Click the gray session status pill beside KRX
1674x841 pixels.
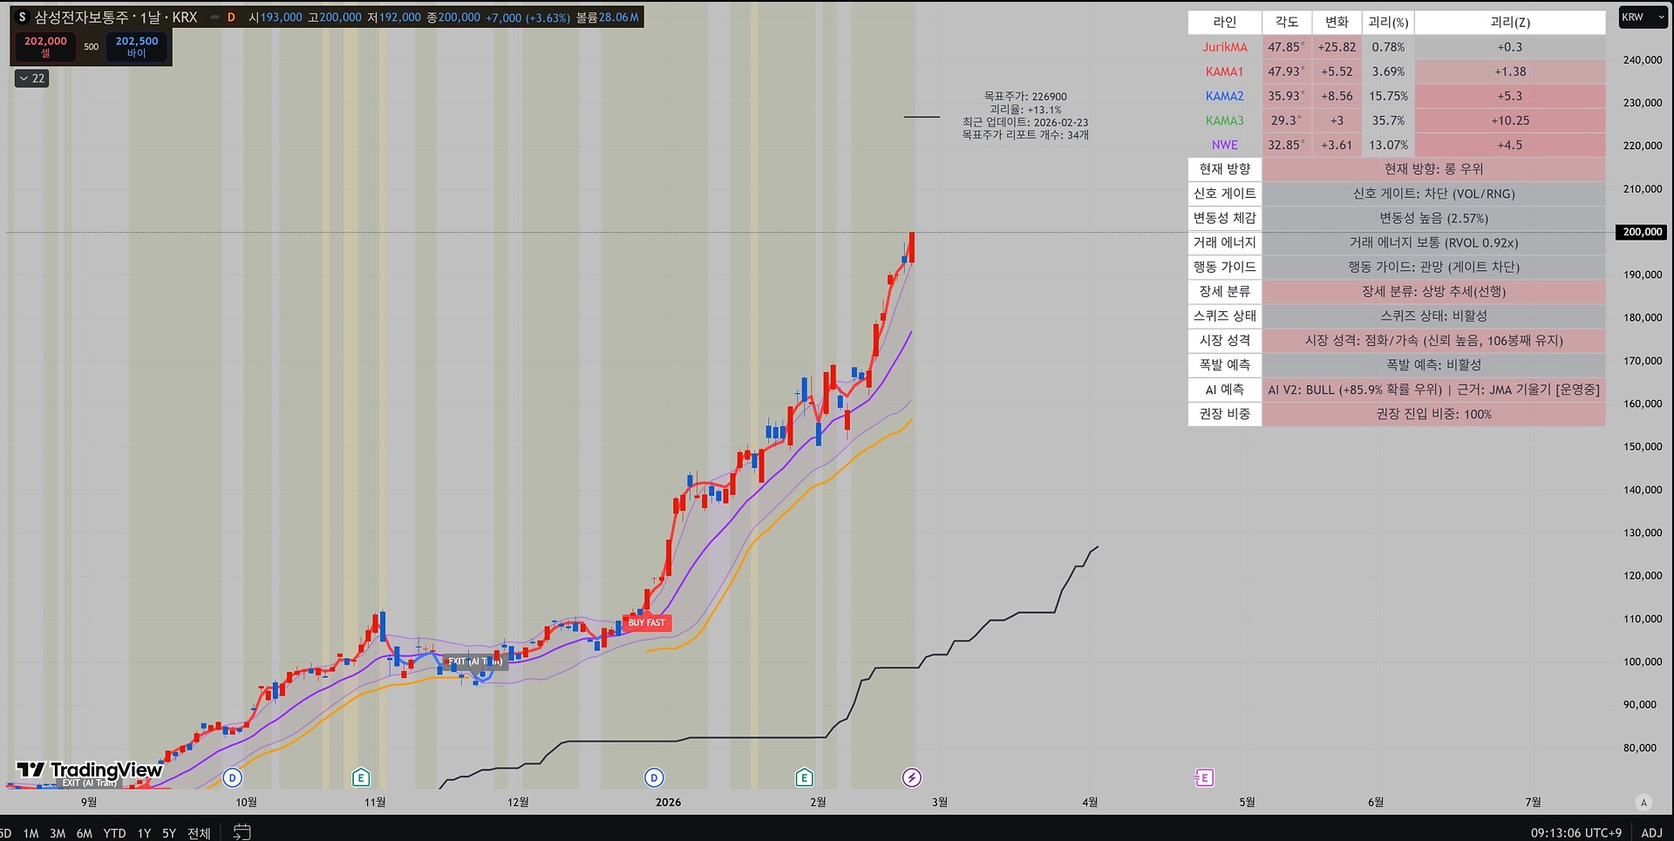click(214, 17)
